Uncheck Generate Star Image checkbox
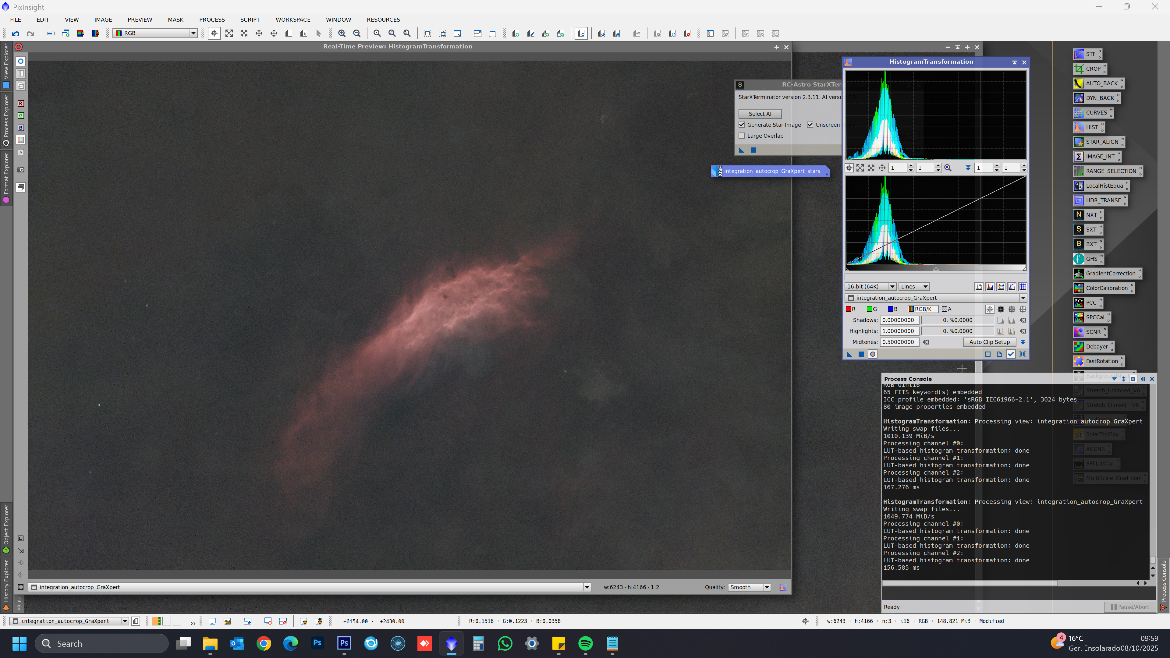This screenshot has height=658, width=1170. 742,125
